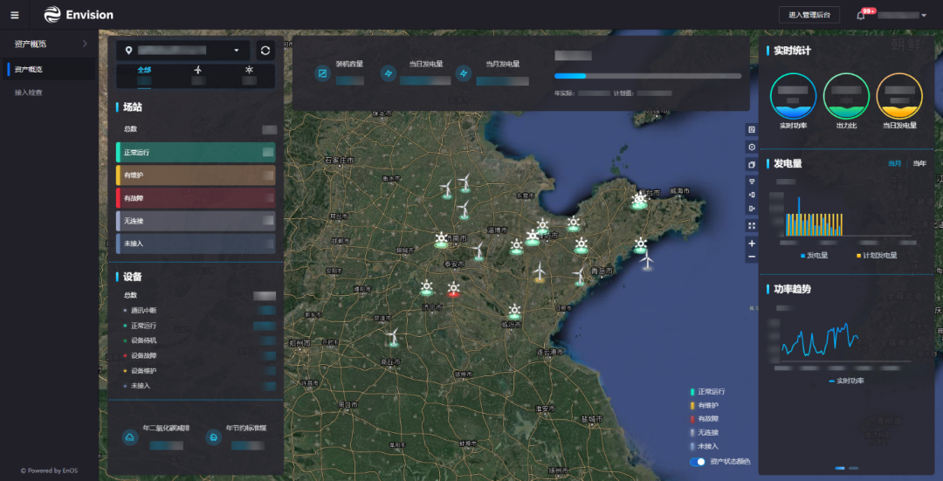Image resolution: width=943 pixels, height=481 pixels.
Task: Click the green 出力比 circular gauge
Action: (x=846, y=96)
